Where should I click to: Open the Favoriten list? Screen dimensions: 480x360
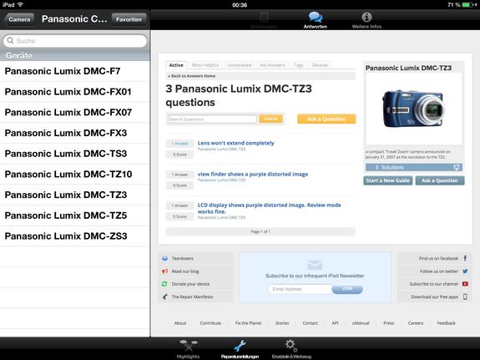[x=129, y=19]
